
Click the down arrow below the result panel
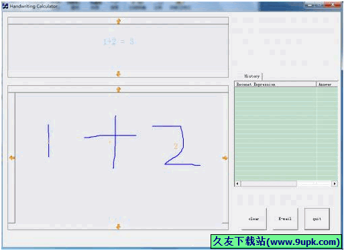pyautogui.click(x=118, y=74)
